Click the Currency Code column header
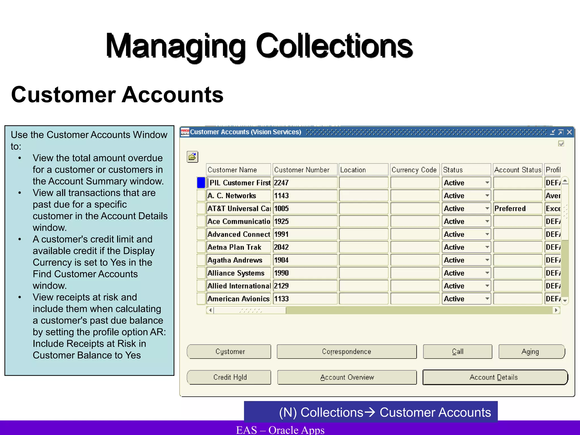 click(415, 170)
